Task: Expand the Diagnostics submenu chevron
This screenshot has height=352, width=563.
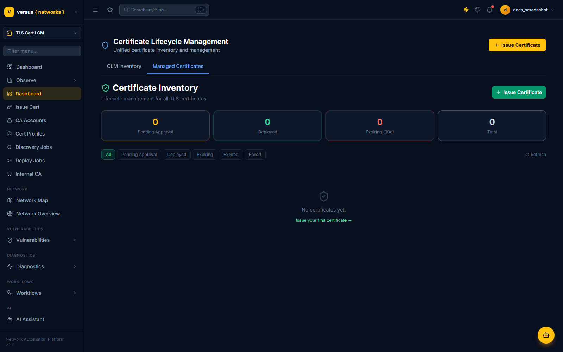Action: click(x=75, y=266)
